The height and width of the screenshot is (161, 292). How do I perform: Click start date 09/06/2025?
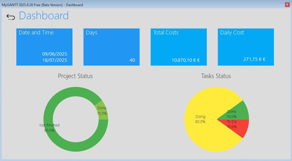click(54, 54)
